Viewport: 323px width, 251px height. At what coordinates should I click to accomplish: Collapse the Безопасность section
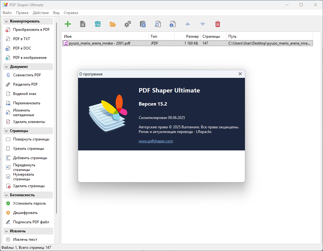[x=6, y=195]
